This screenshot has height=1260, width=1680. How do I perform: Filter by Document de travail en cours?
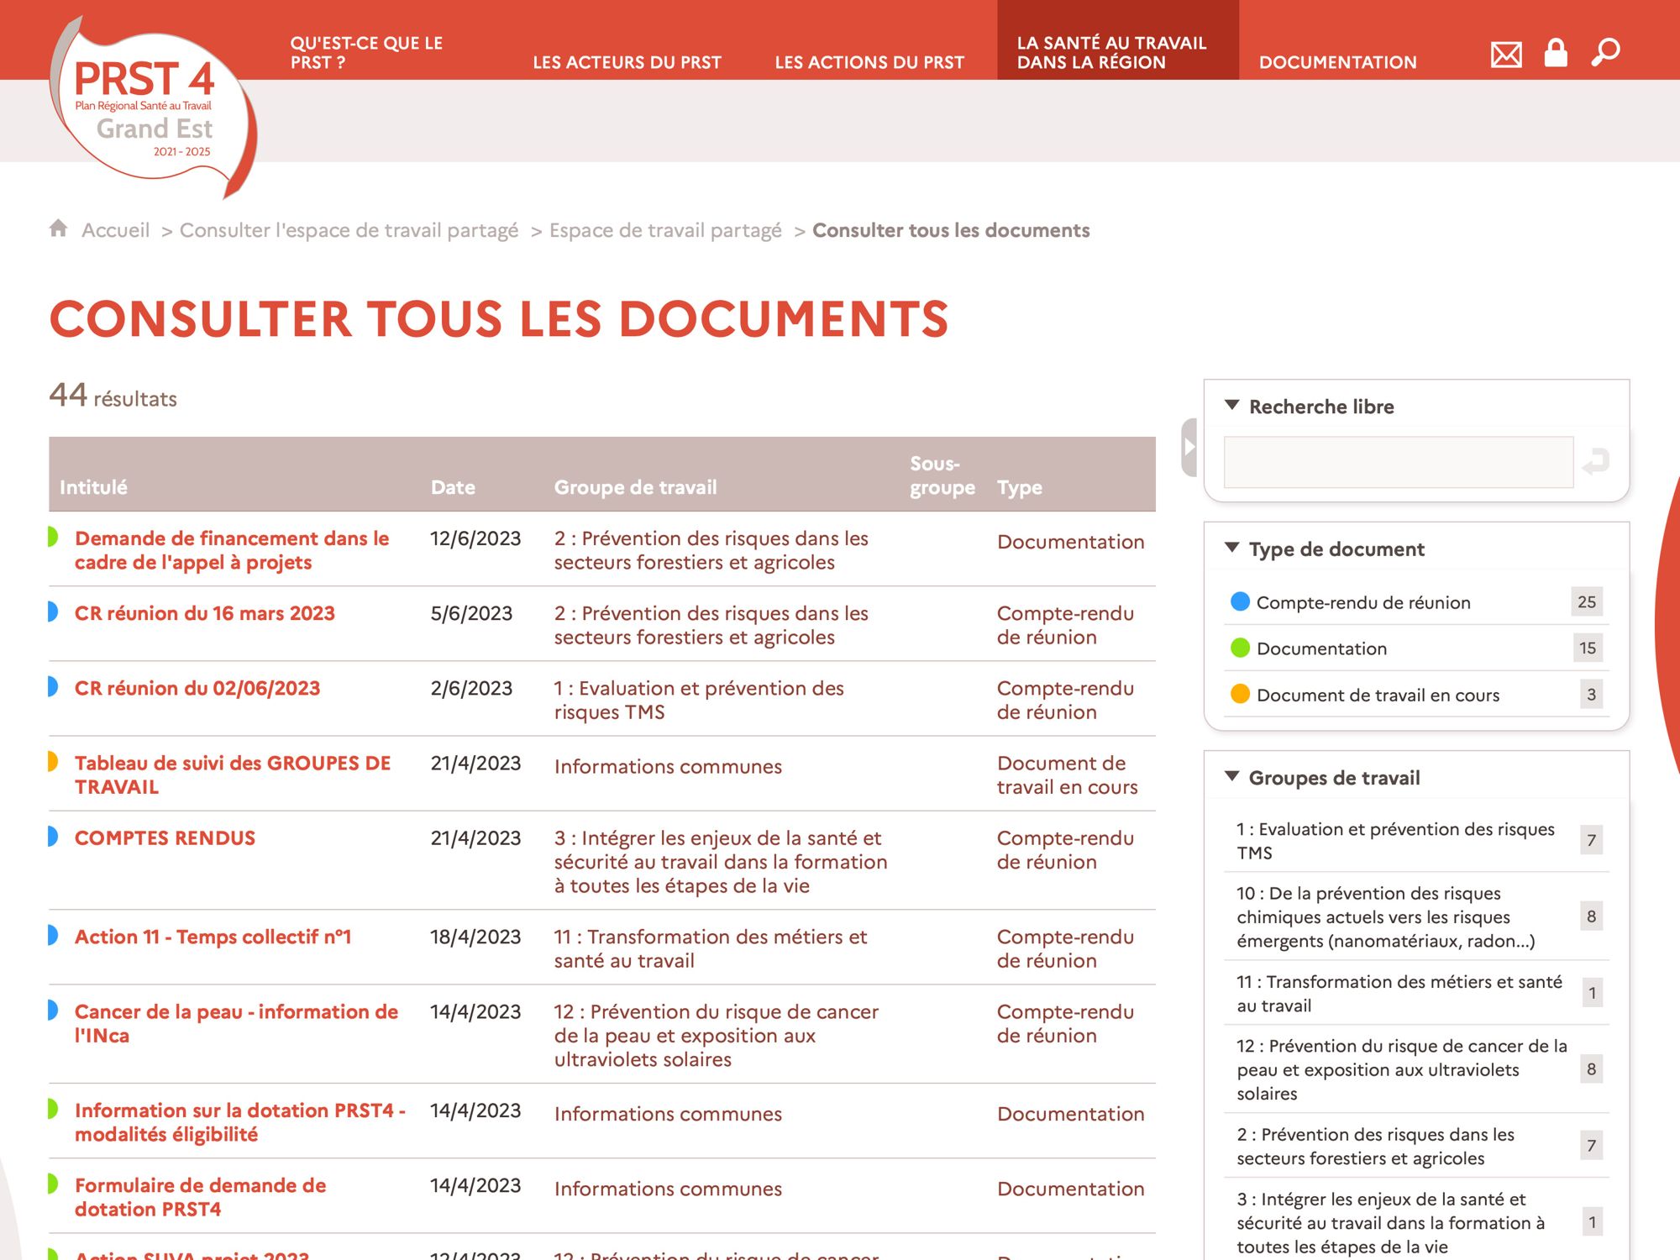coord(1378,695)
